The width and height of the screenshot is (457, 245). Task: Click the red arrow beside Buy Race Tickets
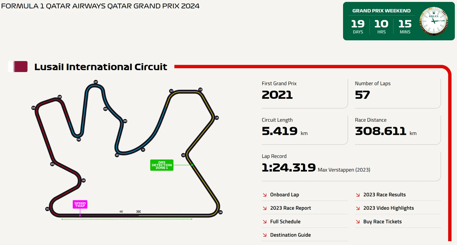358,222
